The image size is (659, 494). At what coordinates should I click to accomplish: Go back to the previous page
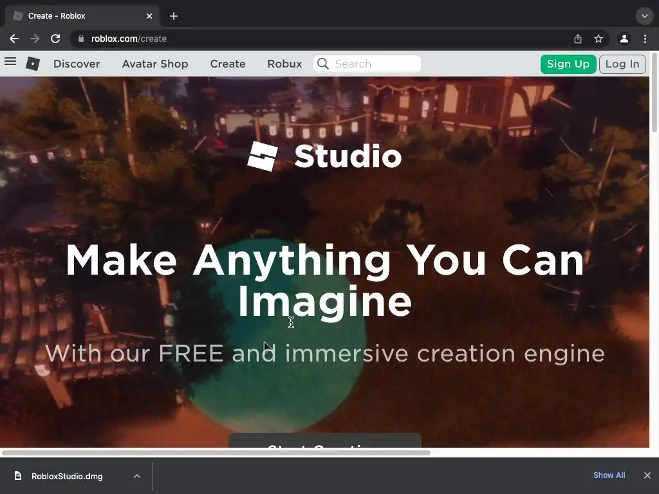pyautogui.click(x=14, y=39)
